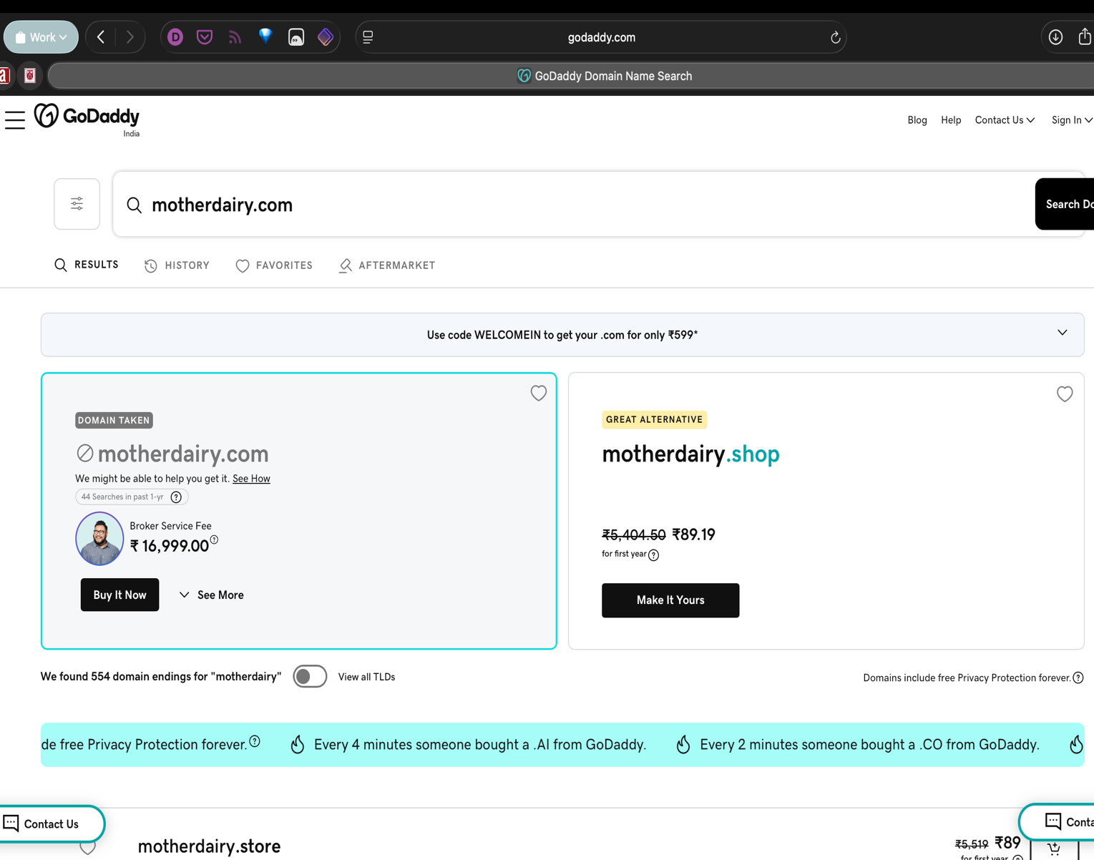1094x860 pixels.
Task: Click the 'Every 2 minutes someone bought a .CO' text
Action: pos(869,745)
